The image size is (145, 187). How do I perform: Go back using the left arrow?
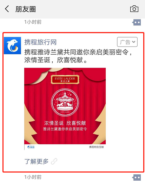(7, 9)
